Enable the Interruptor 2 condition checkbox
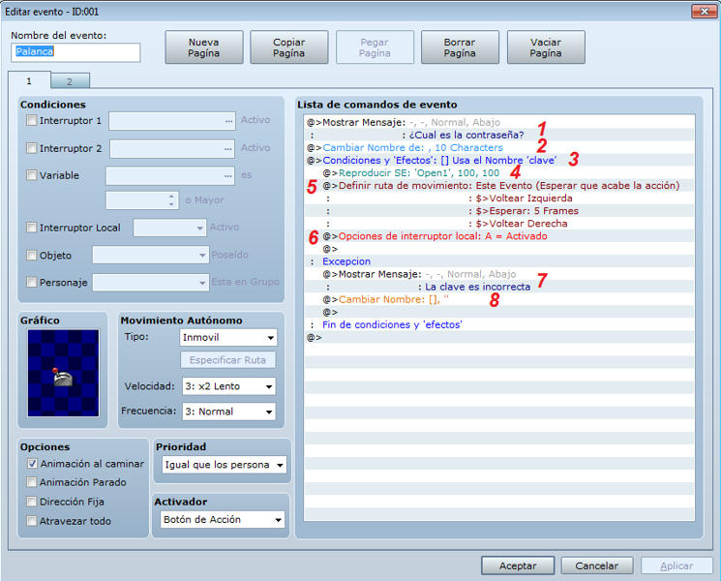Viewport: 721px width, 581px height. 31,148
